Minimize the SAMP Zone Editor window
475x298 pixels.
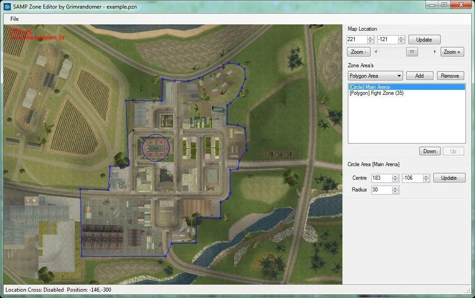pos(432,5)
